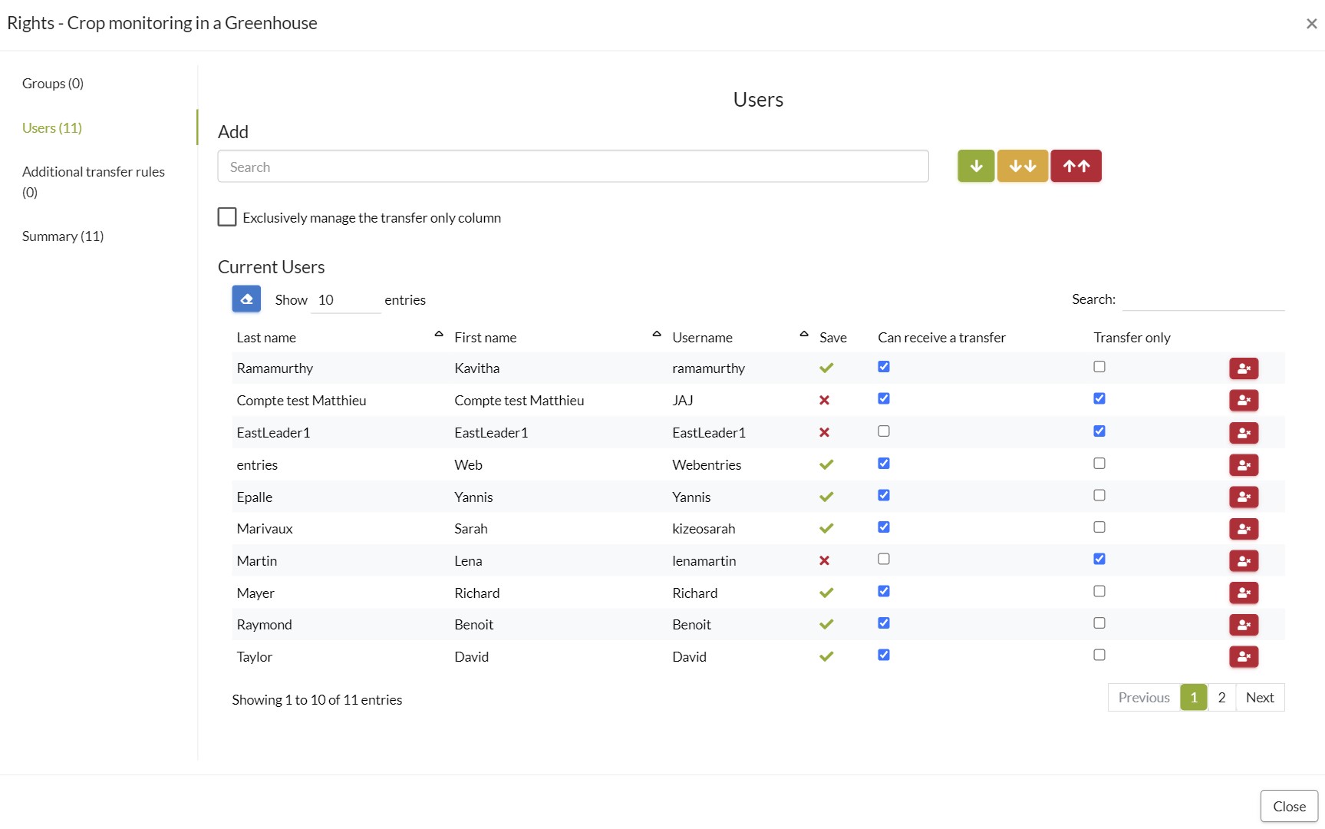The image size is (1325, 829).
Task: Remove user Epalle with red icon
Action: (1243, 497)
